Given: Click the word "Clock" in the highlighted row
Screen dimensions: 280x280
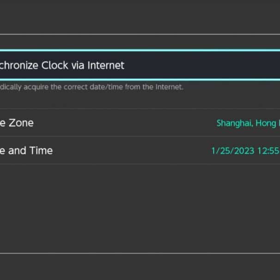Looking at the screenshot, I should coord(55,65).
